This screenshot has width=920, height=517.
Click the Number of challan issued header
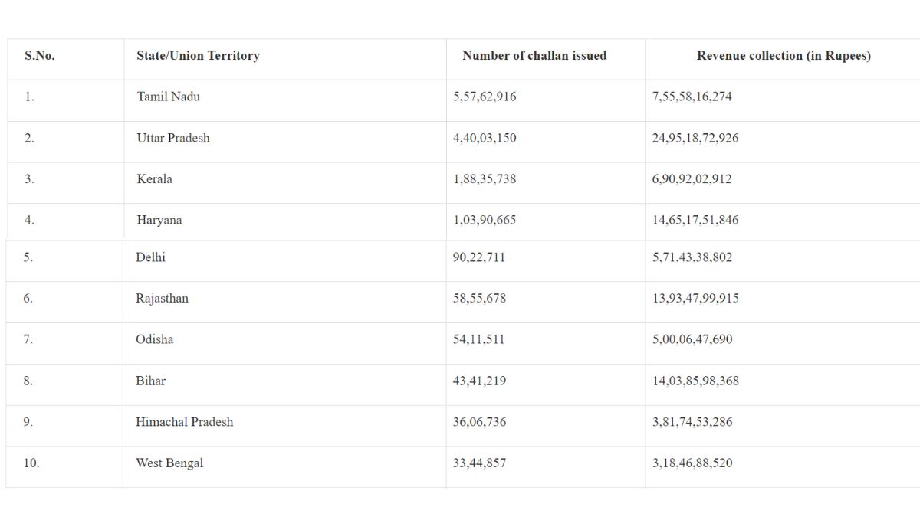(x=534, y=56)
